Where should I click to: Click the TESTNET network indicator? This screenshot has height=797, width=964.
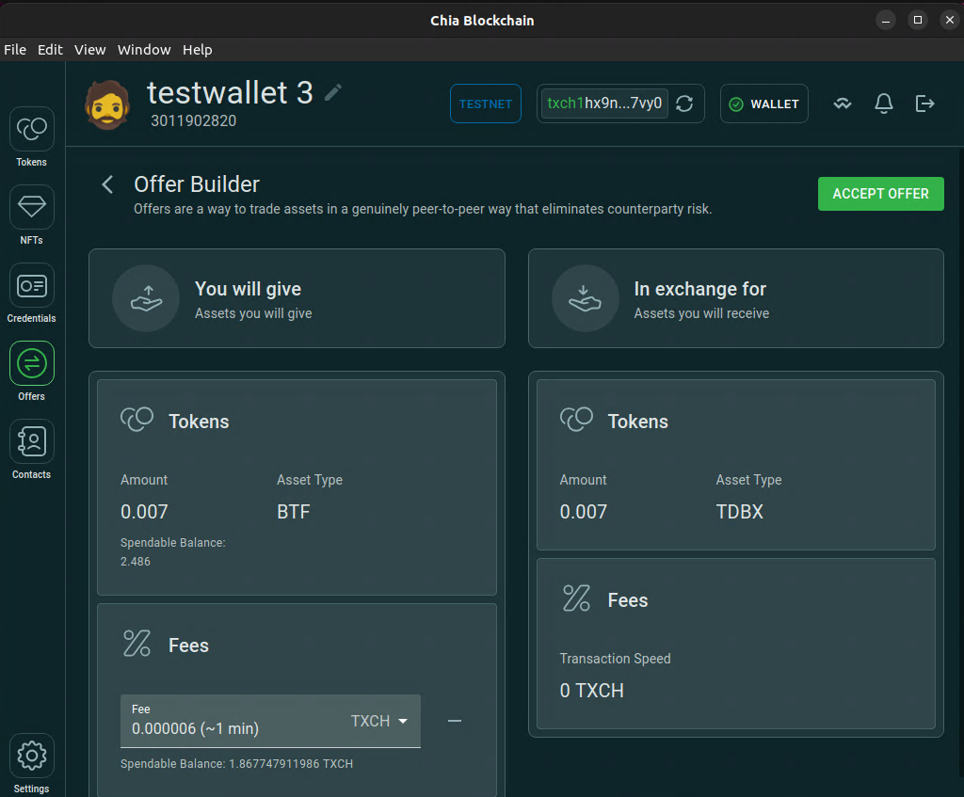[x=485, y=104]
